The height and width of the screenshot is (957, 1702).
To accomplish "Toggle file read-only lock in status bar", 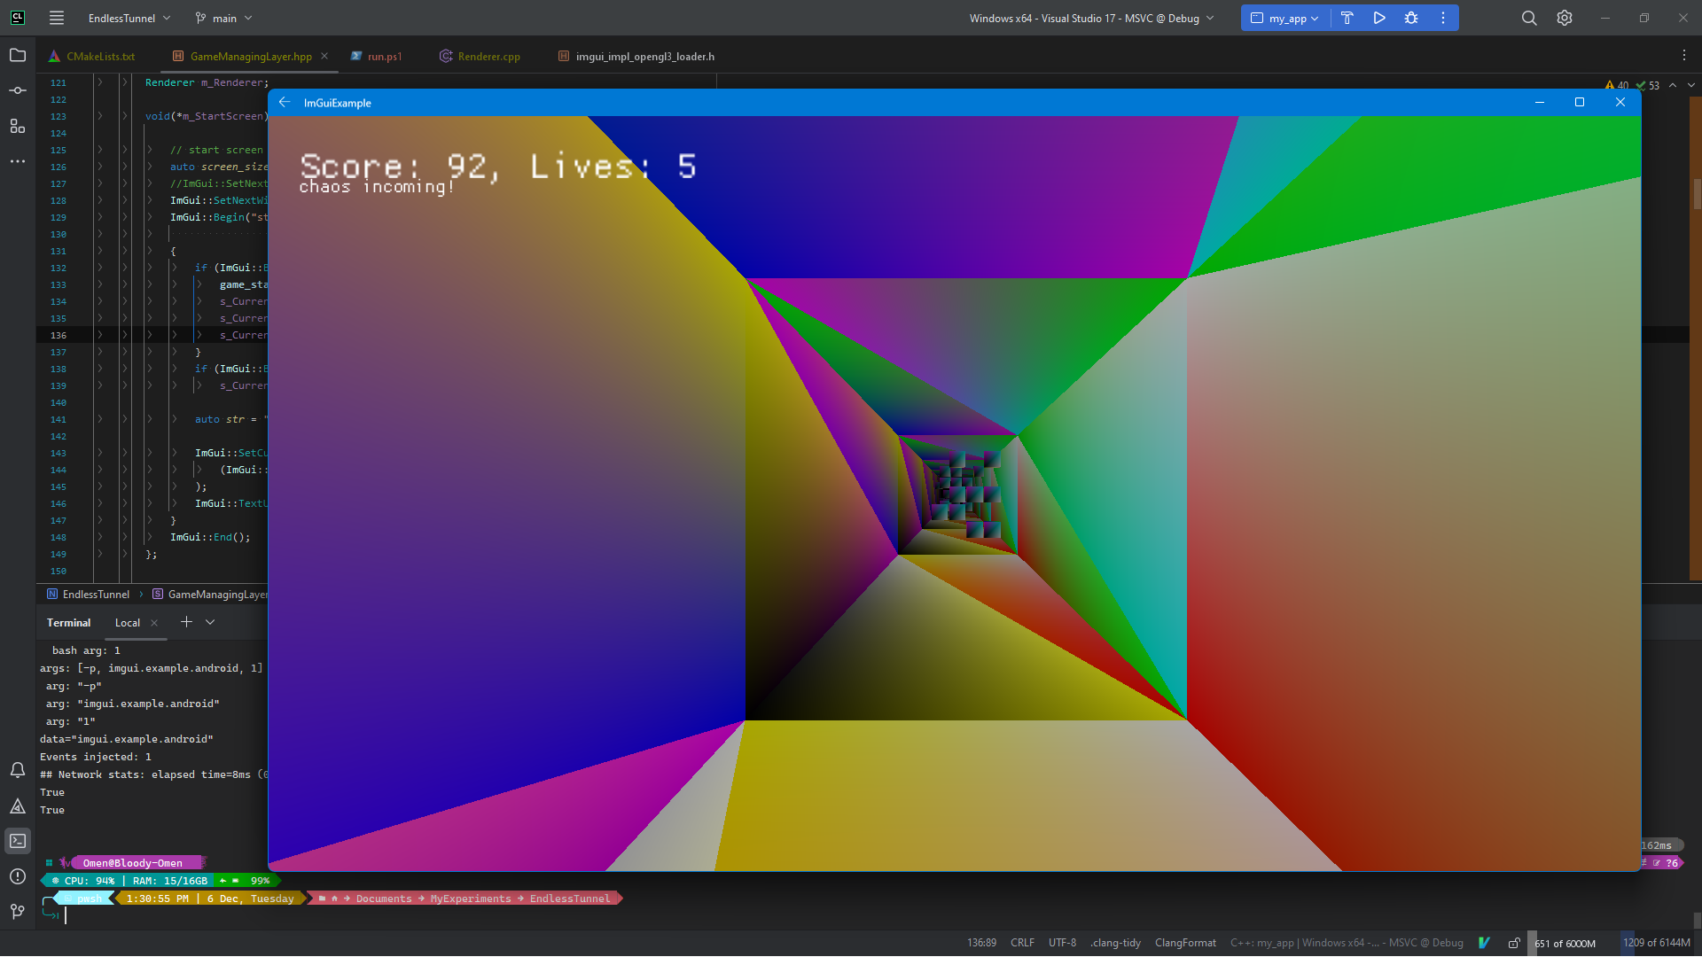I will [1514, 943].
